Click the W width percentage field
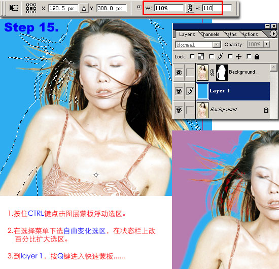 tap(168, 8)
